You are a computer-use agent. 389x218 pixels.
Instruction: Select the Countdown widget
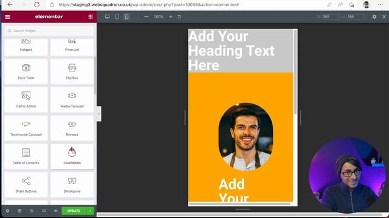[x=72, y=156]
